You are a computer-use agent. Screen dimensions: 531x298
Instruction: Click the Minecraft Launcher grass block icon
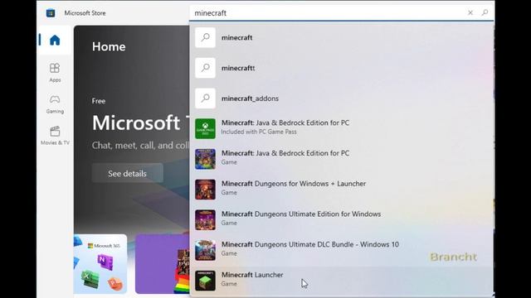pyautogui.click(x=205, y=281)
